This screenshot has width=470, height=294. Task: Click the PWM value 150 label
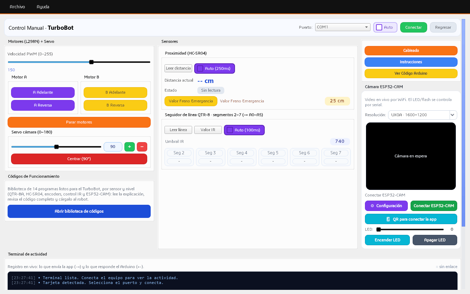(x=11, y=70)
